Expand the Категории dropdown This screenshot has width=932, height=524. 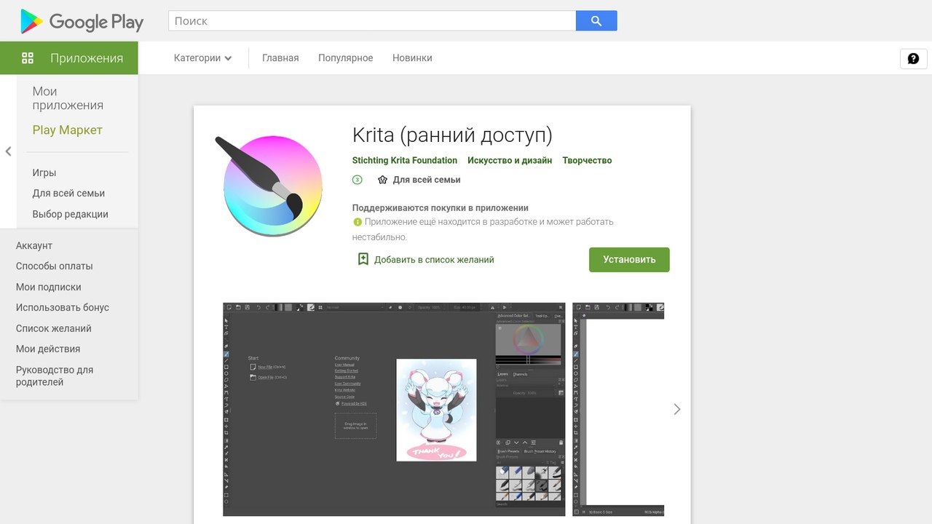202,58
